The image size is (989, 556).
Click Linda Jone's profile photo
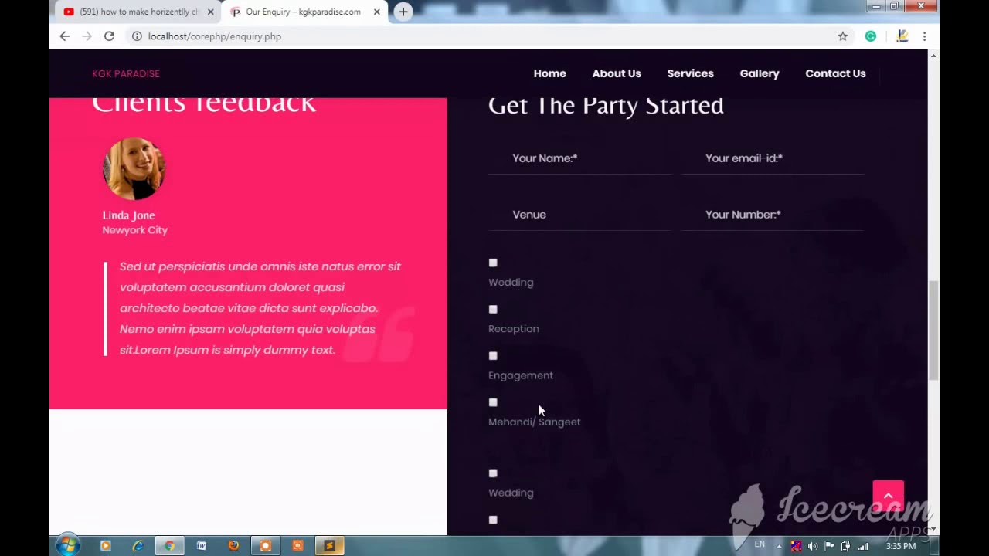134,168
